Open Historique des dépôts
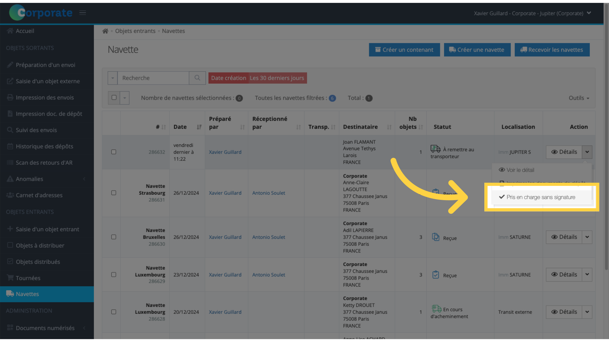609x342 pixels. pyautogui.click(x=47, y=146)
